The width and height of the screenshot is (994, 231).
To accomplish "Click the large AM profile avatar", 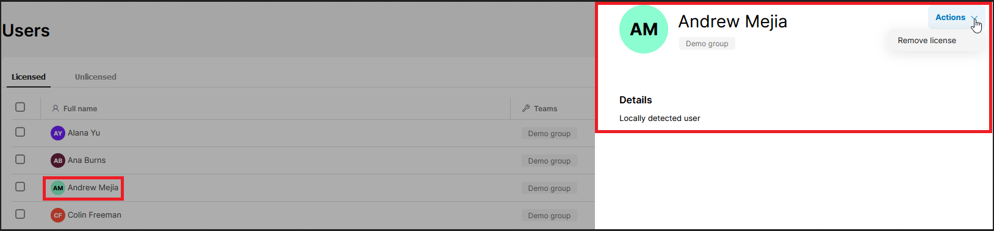I will pos(644,29).
